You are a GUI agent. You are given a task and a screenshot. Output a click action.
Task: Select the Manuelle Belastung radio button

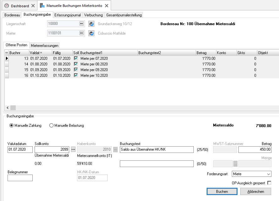tap(51, 126)
